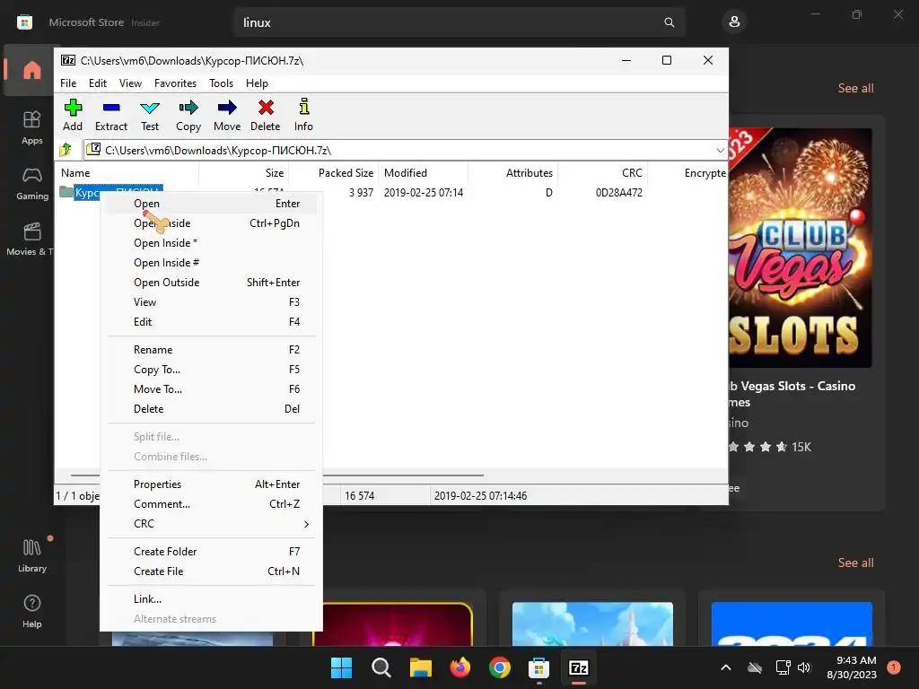Viewport: 919px width, 689px height.
Task: Go up one folder level icon
Action: pos(66,150)
